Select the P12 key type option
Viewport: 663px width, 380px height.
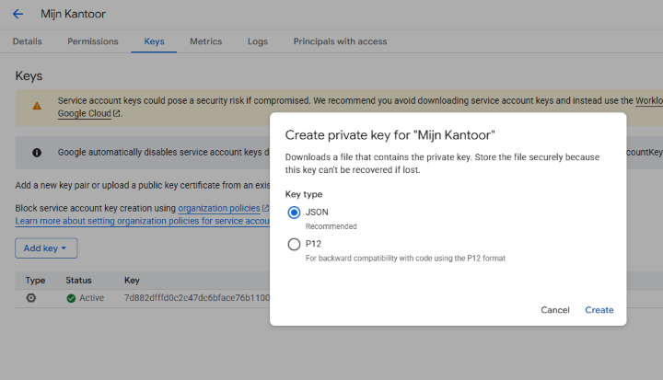[294, 245]
